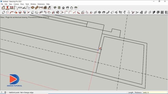Select the Dibac Window tool (flat rectangle icon)
Image resolution: width=168 pixels, height=94 pixels.
click(20, 8)
